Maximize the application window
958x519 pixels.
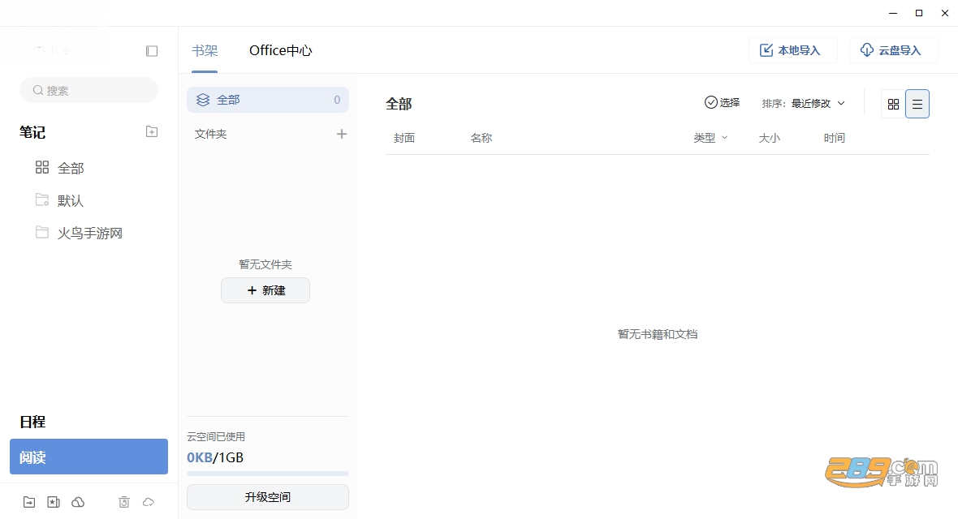pos(919,13)
